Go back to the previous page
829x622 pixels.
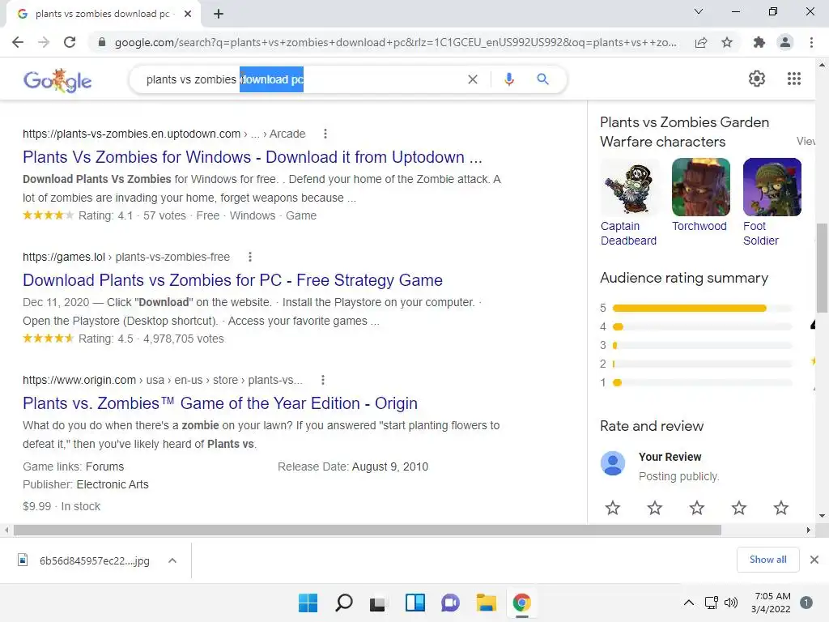coord(18,42)
